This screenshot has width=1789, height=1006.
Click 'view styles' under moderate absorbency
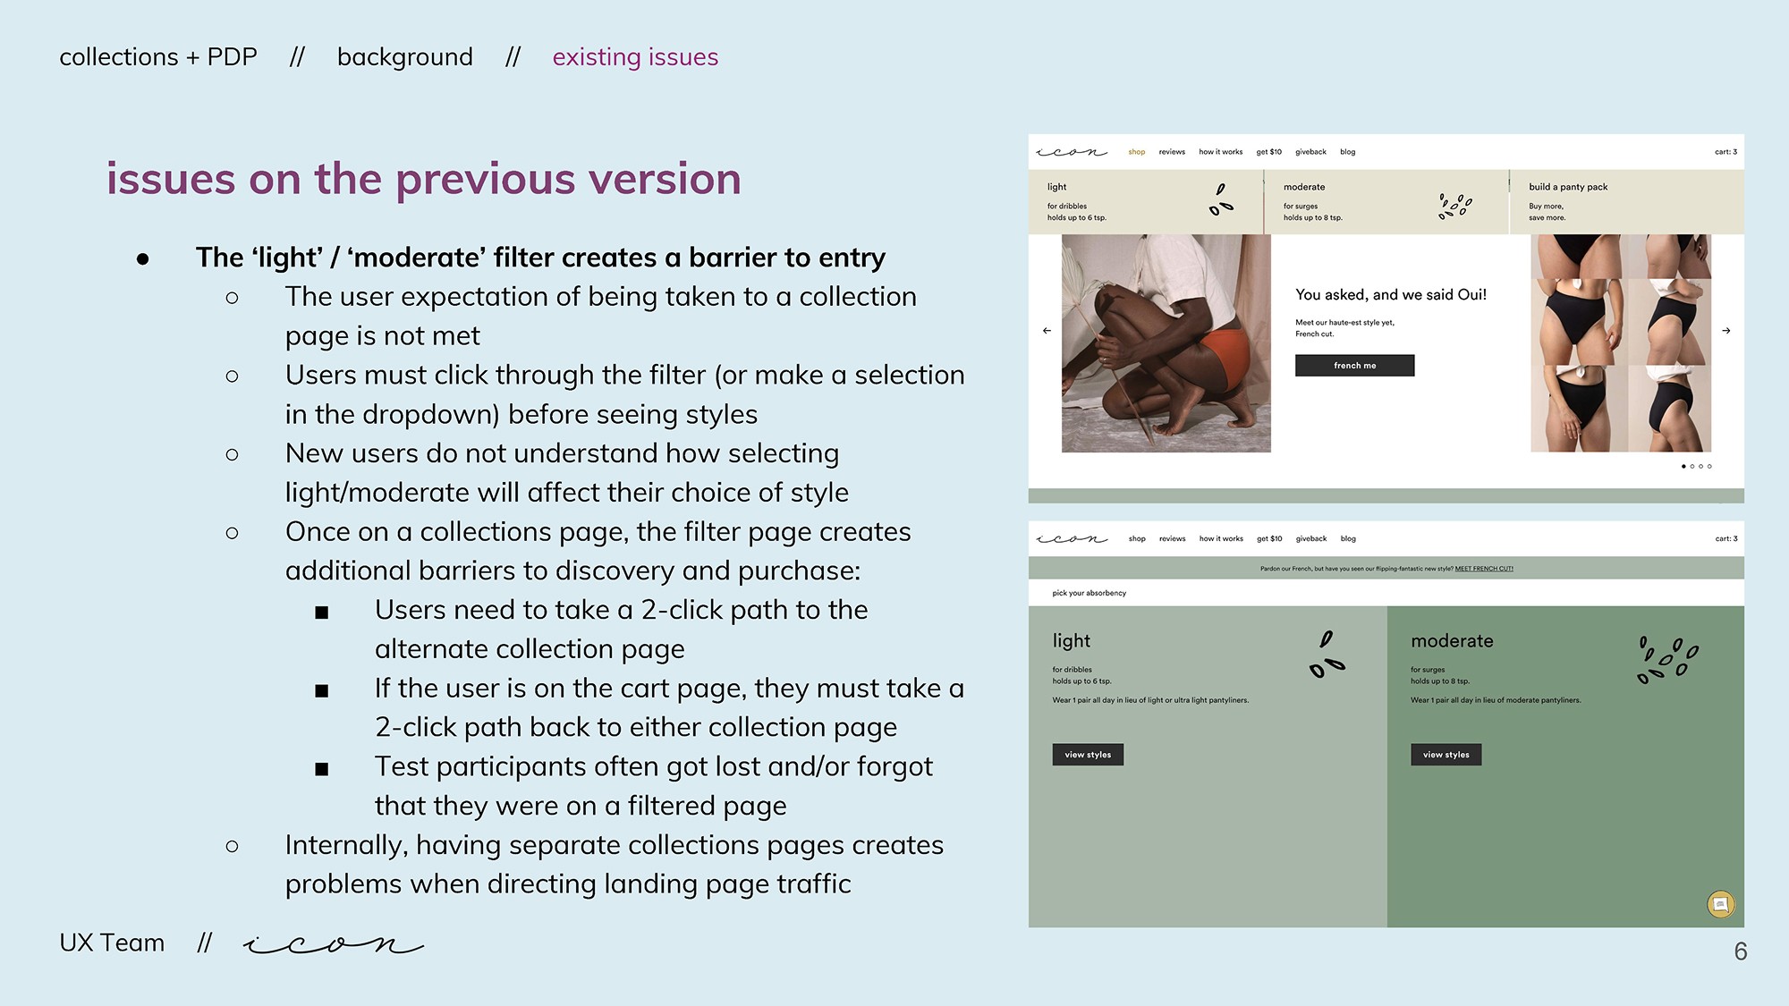tap(1446, 755)
